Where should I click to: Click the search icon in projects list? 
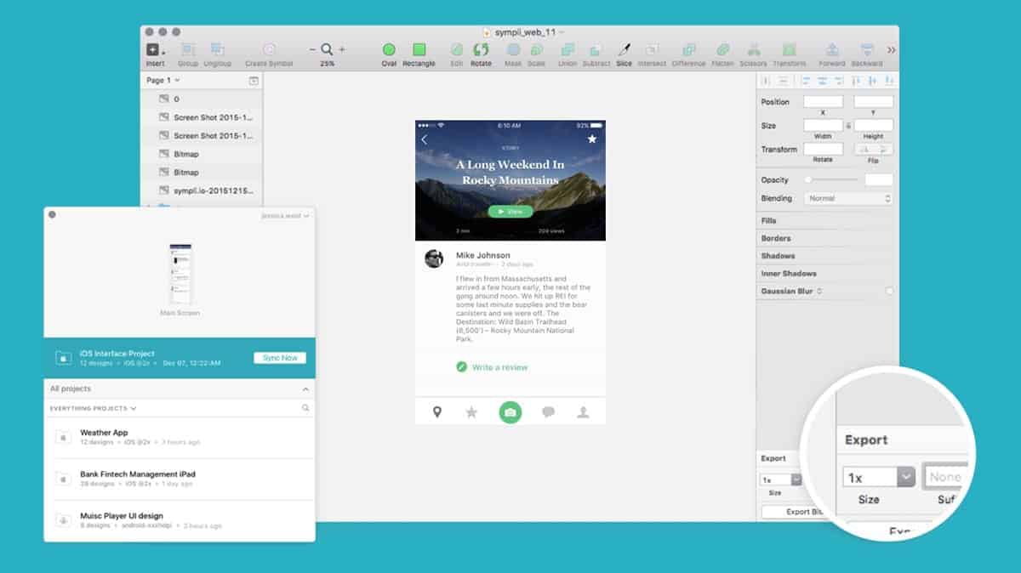(305, 408)
